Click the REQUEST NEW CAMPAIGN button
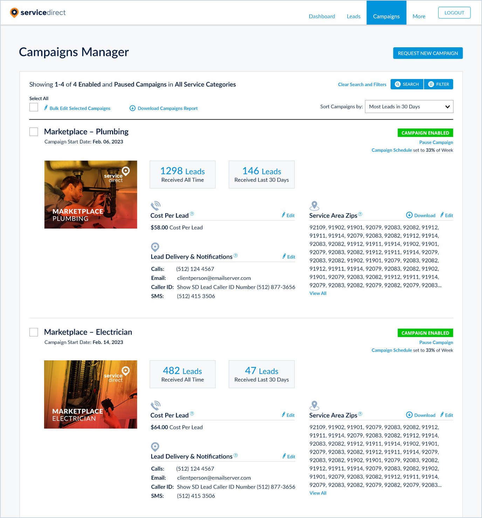482x518 pixels. [428, 53]
